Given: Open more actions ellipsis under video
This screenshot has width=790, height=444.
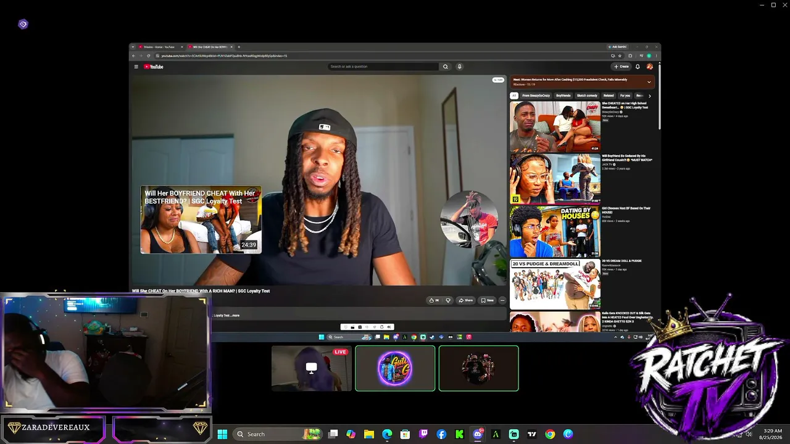Looking at the screenshot, I should [x=502, y=300].
